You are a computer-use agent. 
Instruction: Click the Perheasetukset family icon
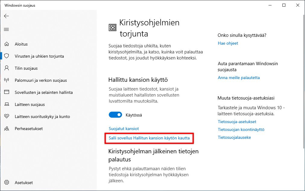click(7, 129)
